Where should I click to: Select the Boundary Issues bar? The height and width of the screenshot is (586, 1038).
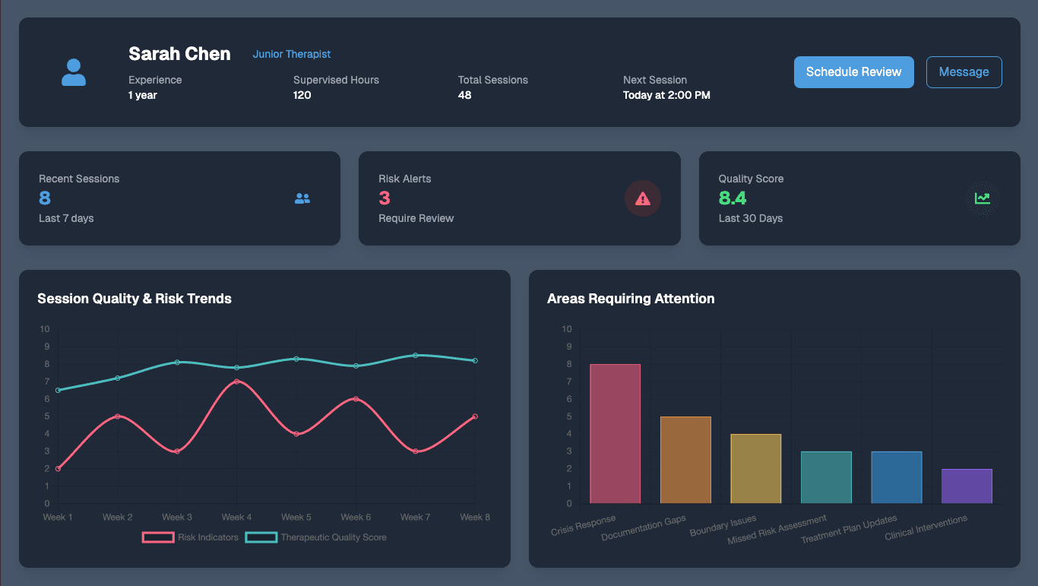pyautogui.click(x=756, y=468)
